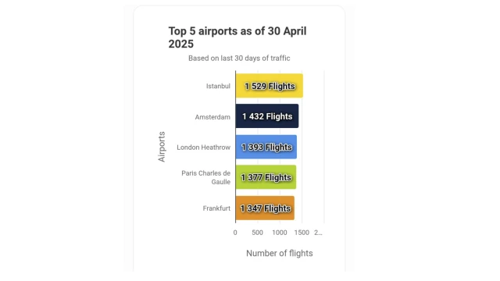Click the vertical 'Airports' axis title
Viewport: 500px width, 281px height.
[162, 147]
